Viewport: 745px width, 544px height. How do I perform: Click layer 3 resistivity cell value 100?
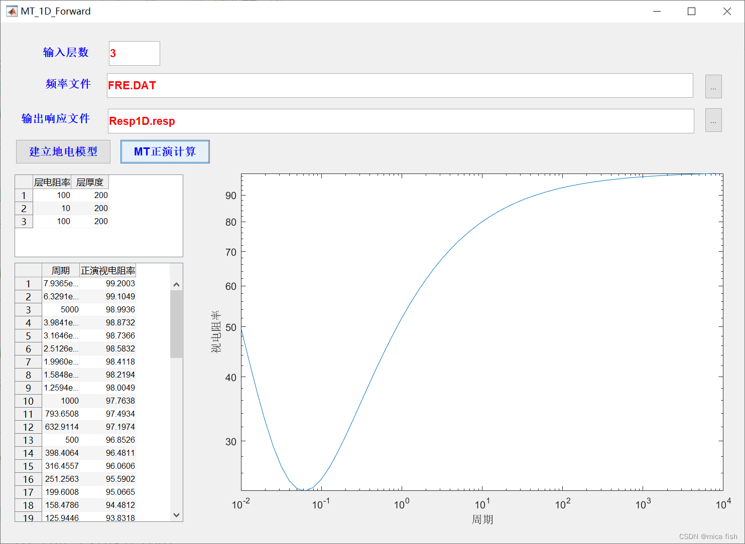[52, 221]
